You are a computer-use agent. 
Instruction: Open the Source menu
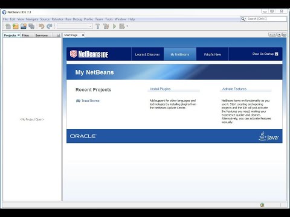coord(45,19)
